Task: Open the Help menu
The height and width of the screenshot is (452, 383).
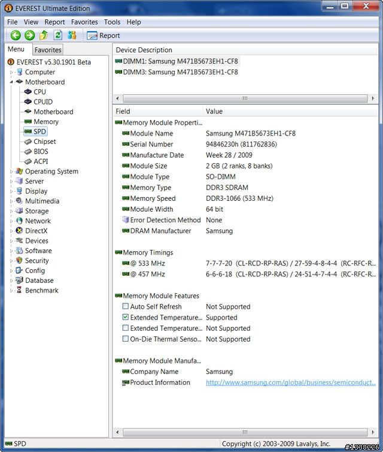Action: point(134,22)
